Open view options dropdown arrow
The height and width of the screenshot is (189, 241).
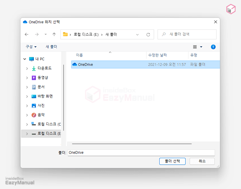[201, 47]
